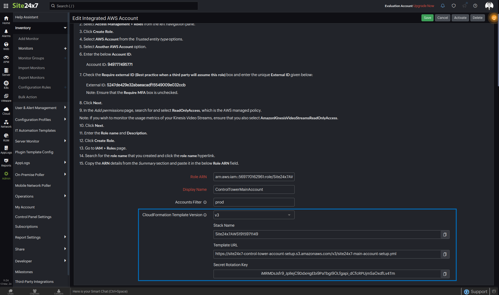Screen dimensions: 499x295
Task: Click the Upgrade Now link
Action: coord(424,6)
